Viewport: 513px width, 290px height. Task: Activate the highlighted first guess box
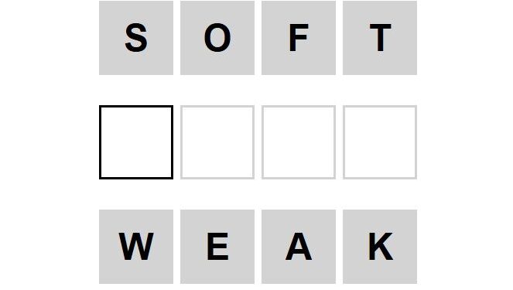[136, 142]
